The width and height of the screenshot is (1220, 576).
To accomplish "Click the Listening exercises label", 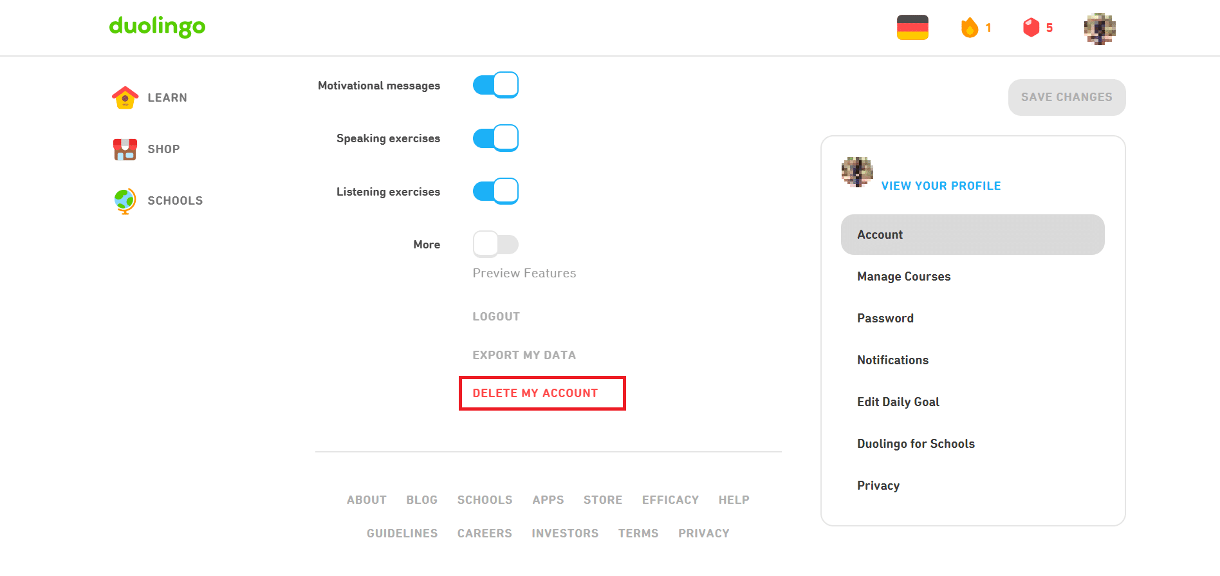I will pos(388,192).
